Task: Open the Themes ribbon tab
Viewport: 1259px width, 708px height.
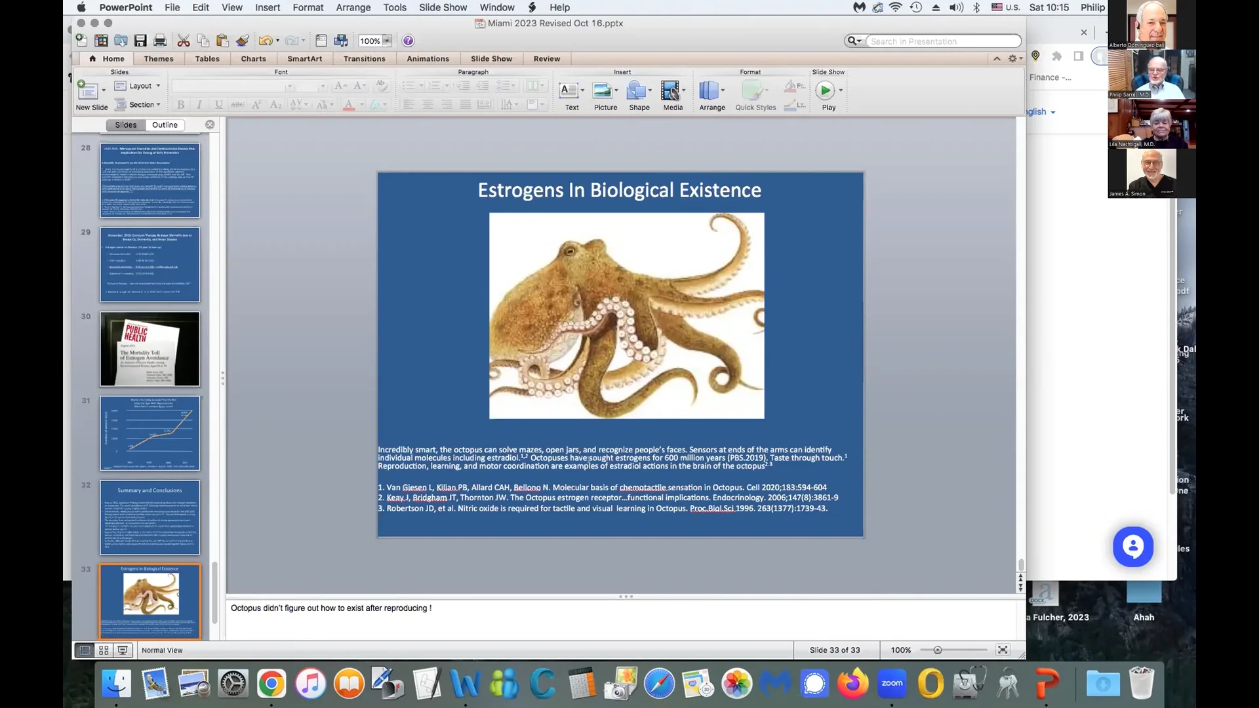Action: click(159, 58)
